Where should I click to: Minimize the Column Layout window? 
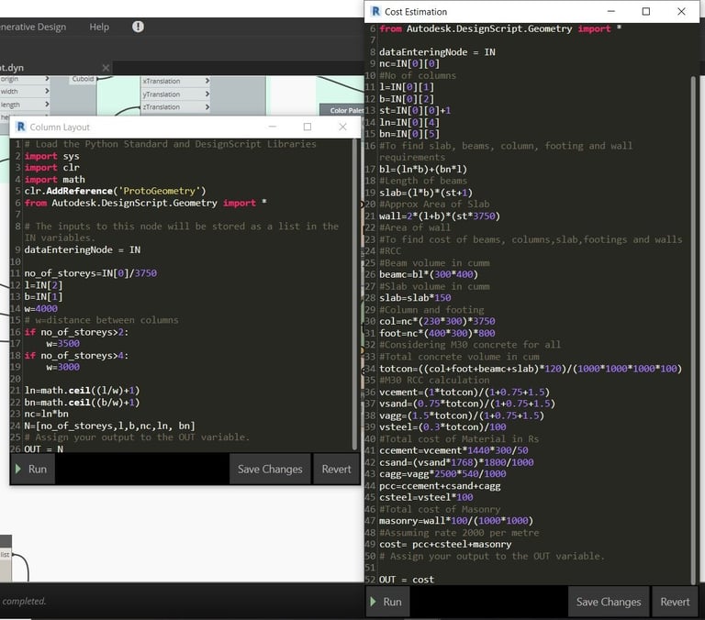(272, 127)
